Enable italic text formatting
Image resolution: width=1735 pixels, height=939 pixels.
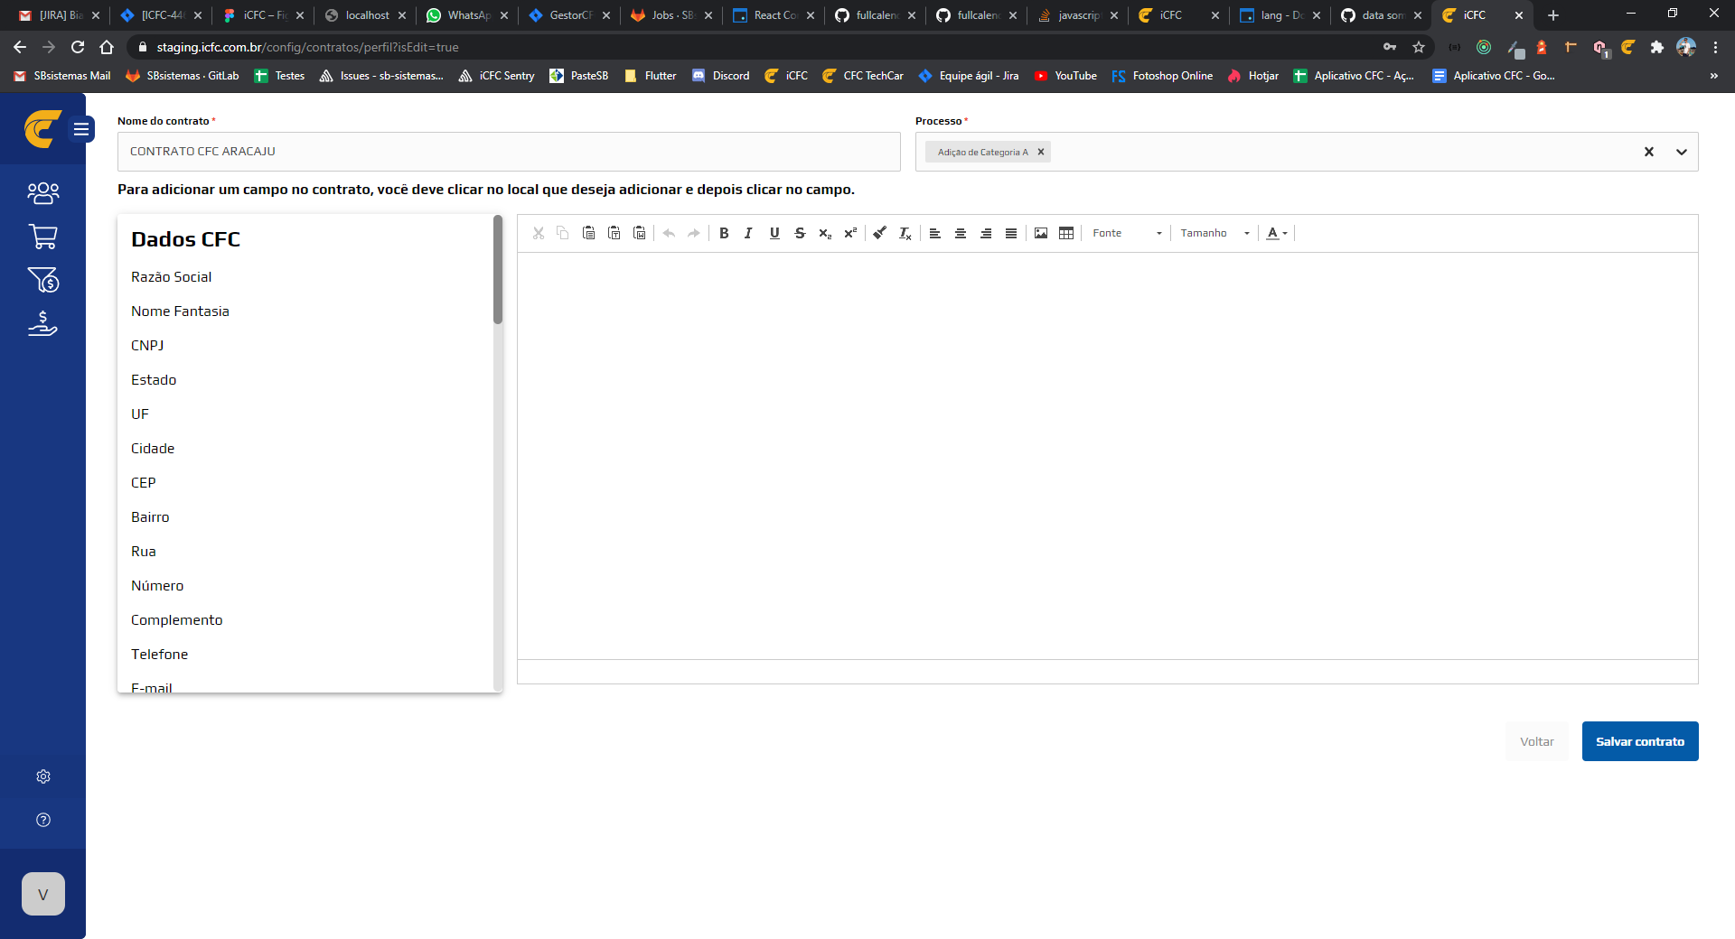748,233
